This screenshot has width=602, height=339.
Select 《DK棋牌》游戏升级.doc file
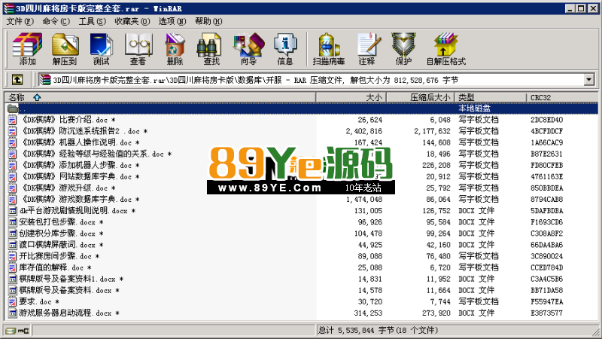68,188
